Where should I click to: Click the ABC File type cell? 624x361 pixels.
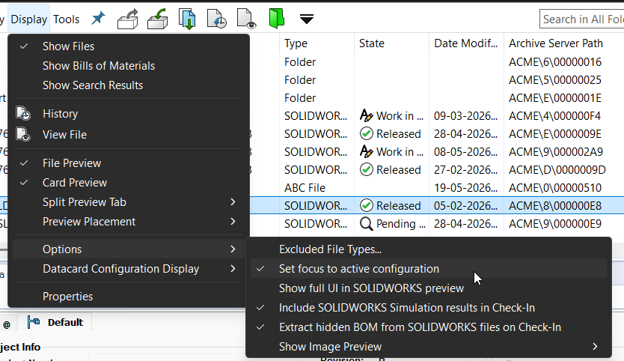pos(305,188)
